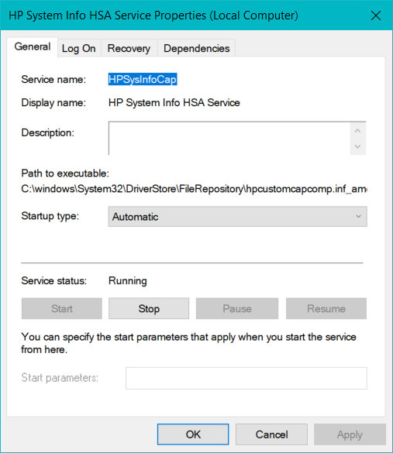Click the Start parameters input field
The height and width of the screenshot is (453, 393).
246,378
